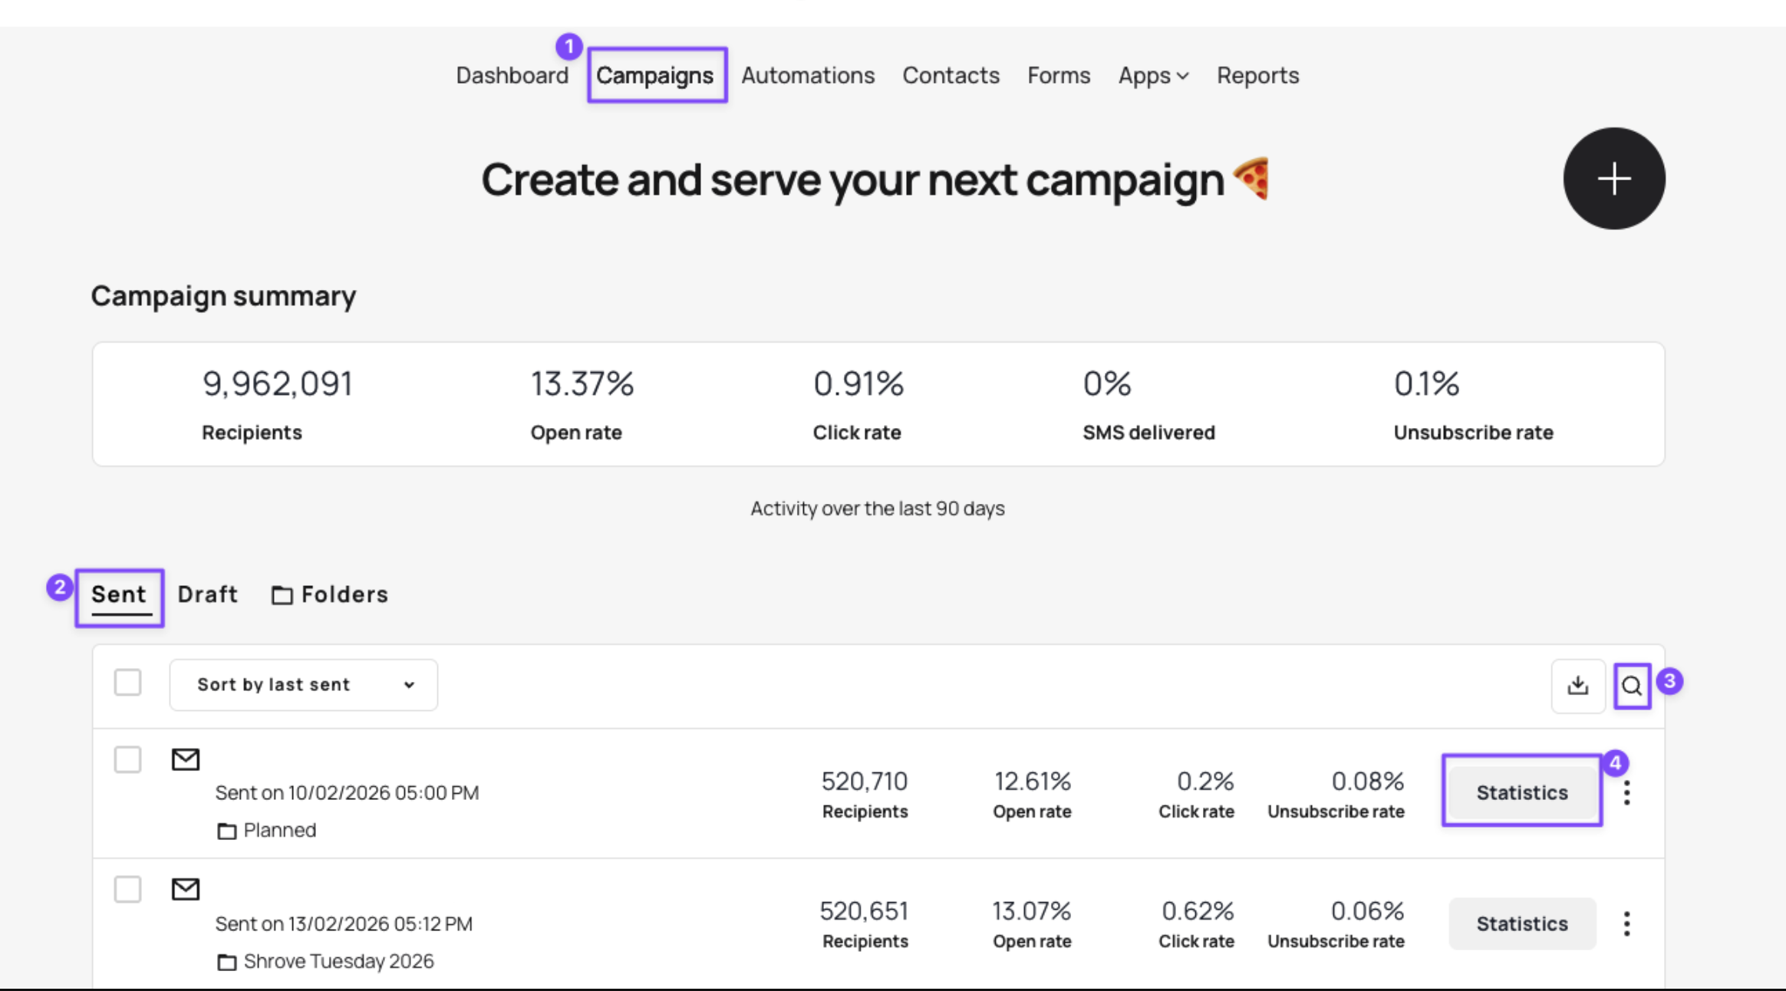Click the 520,651 recipients value
Image resolution: width=1786 pixels, height=991 pixels.
click(864, 910)
